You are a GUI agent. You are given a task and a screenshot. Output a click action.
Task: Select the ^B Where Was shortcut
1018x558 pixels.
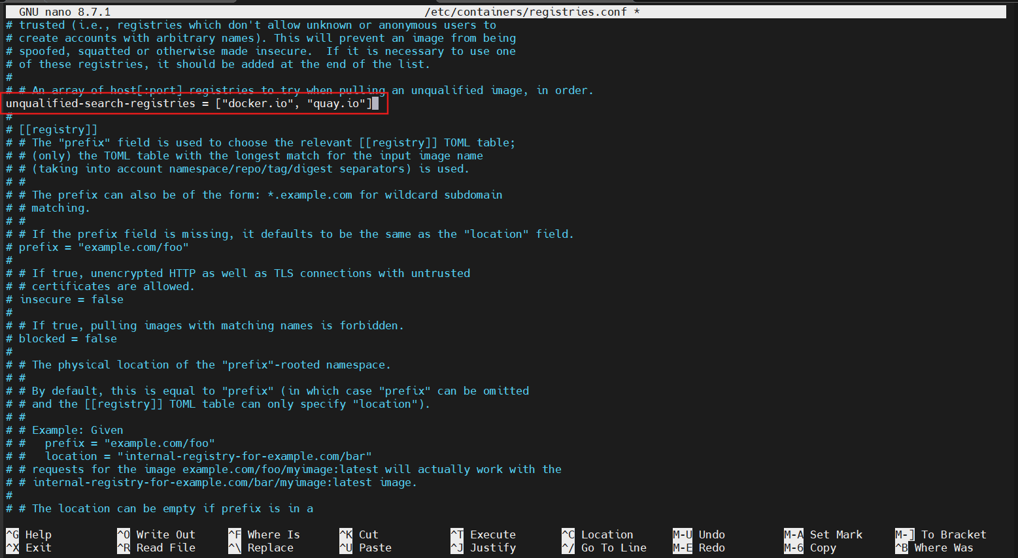[x=934, y=548]
